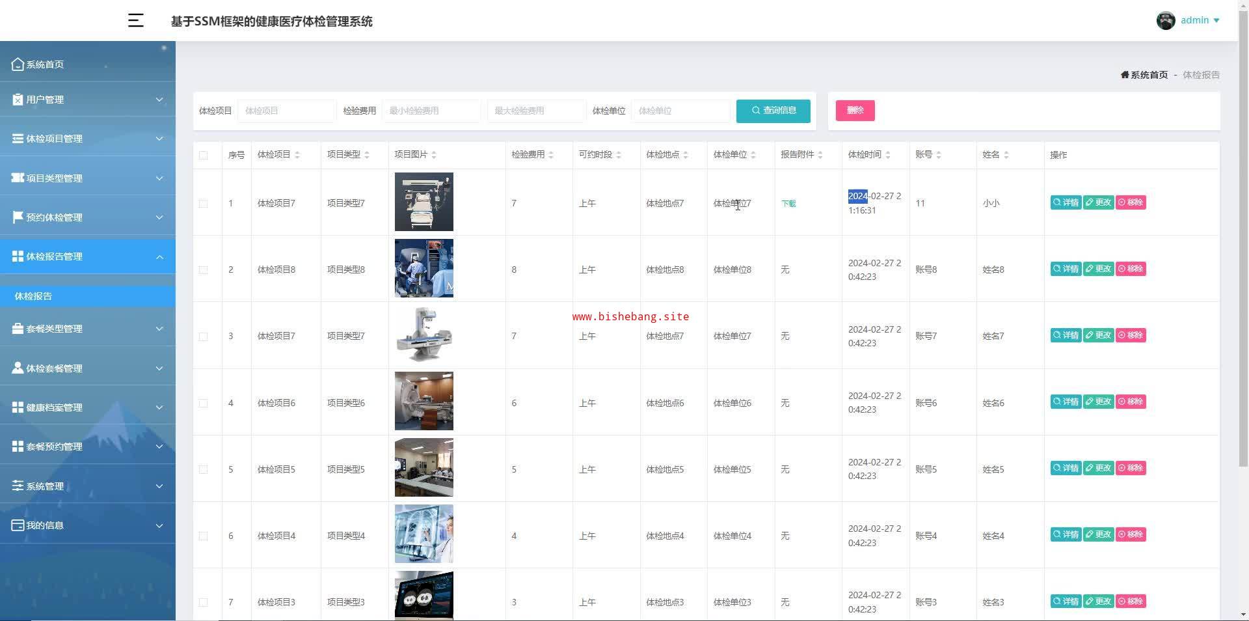This screenshot has width=1249, height=621.
Task: Open the 用户管理 sidebar menu
Action: (88, 100)
